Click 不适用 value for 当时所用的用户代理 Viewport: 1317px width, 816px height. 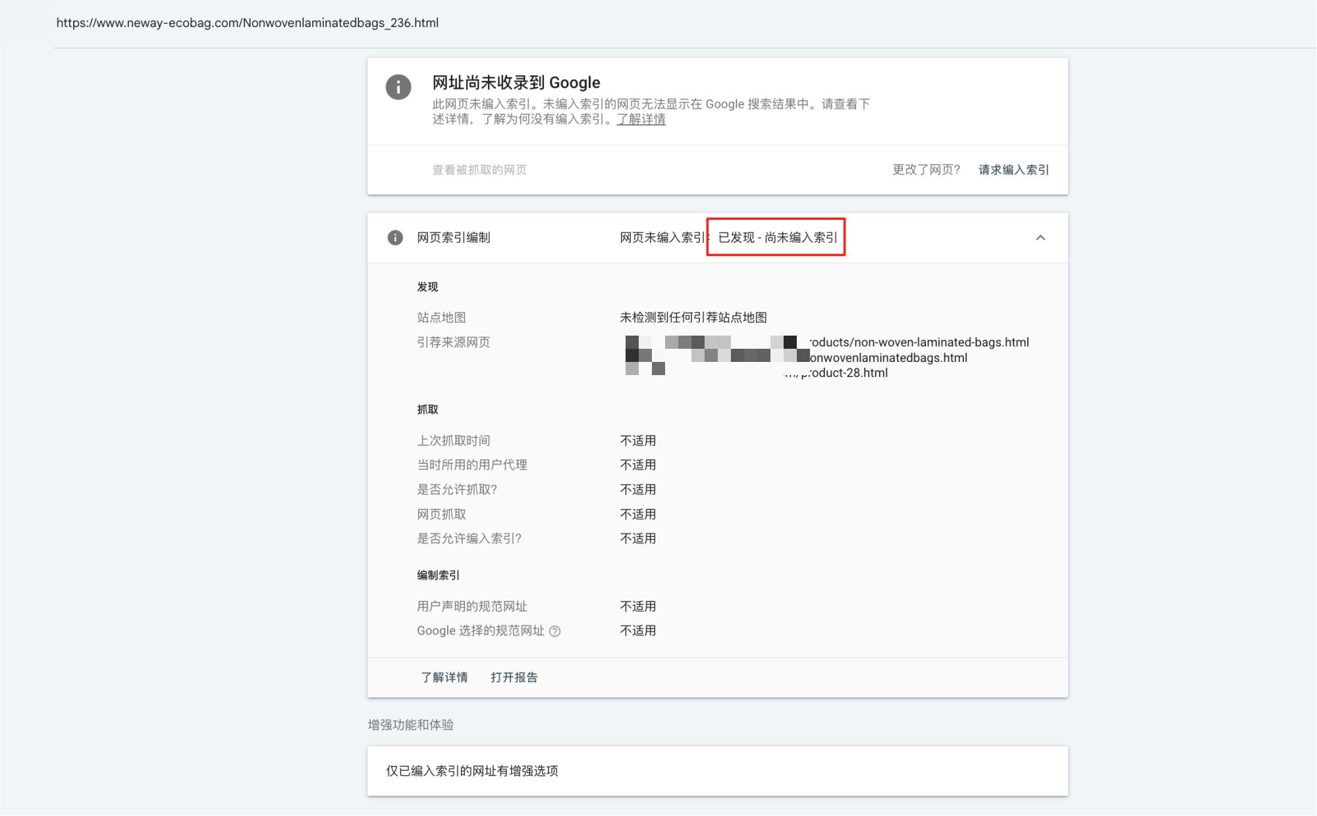[638, 465]
